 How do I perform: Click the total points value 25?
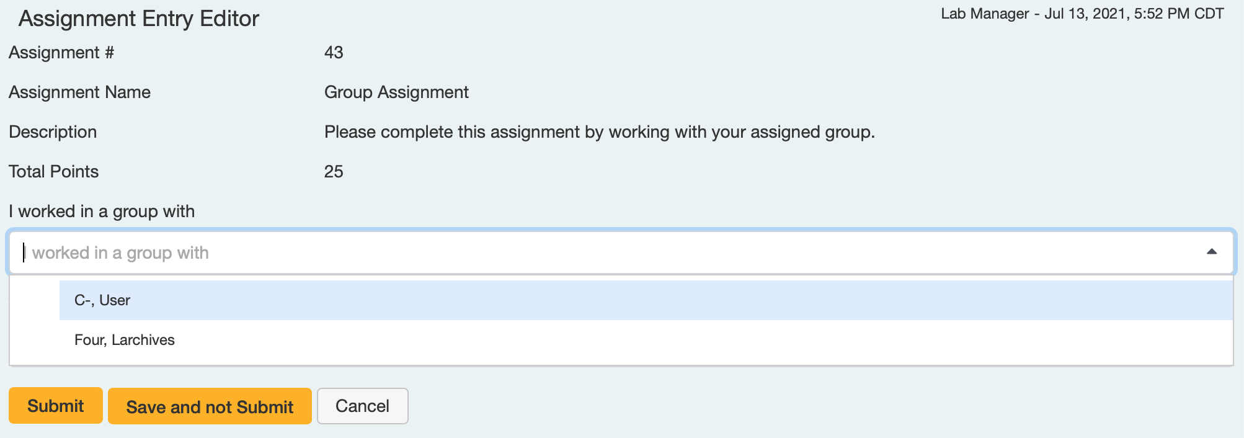pos(334,172)
